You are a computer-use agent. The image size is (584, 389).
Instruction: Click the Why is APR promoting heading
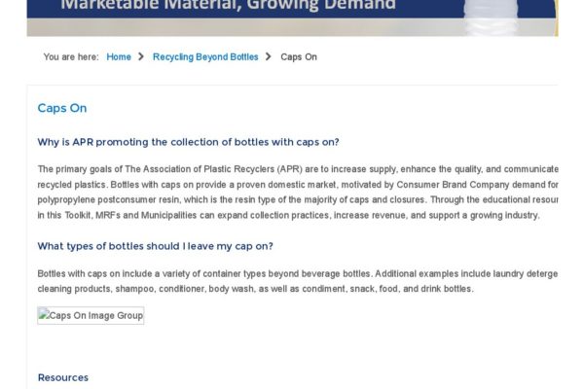(x=188, y=142)
